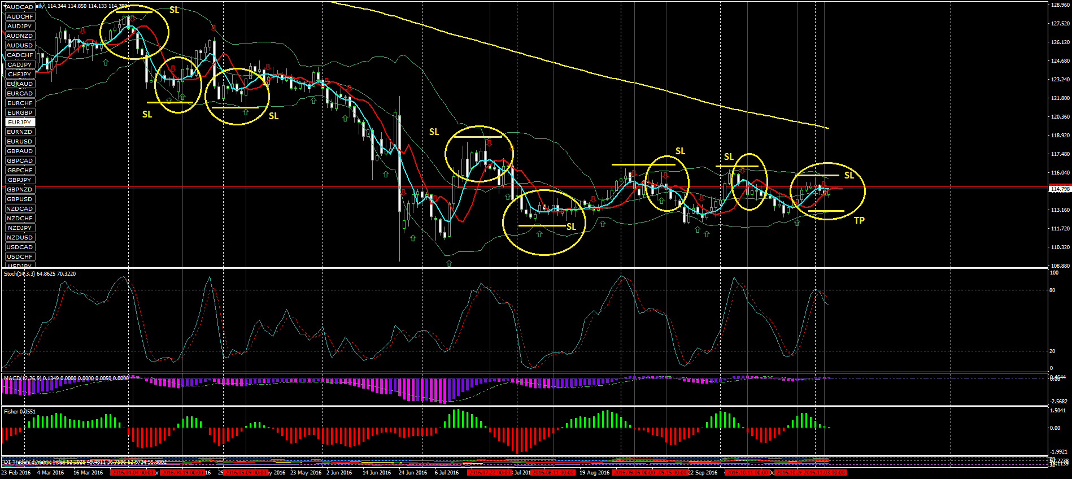The image size is (1072, 479).
Task: Choose the CADCHF symbol button
Action: [20, 55]
